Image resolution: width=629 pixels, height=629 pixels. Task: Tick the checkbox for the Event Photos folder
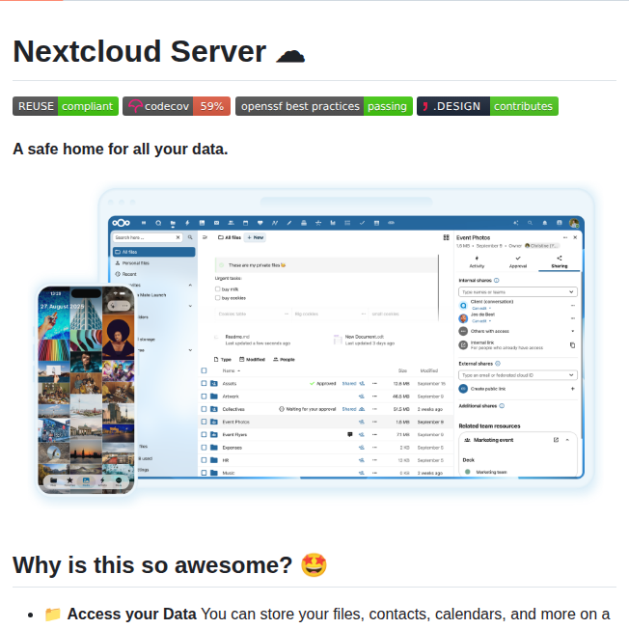coord(204,422)
